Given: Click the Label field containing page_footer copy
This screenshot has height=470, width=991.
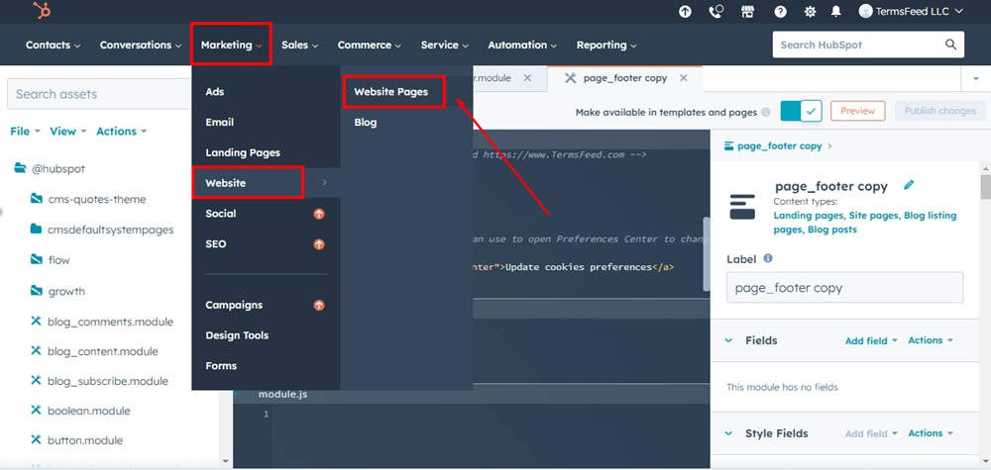Looking at the screenshot, I should pyautogui.click(x=844, y=288).
